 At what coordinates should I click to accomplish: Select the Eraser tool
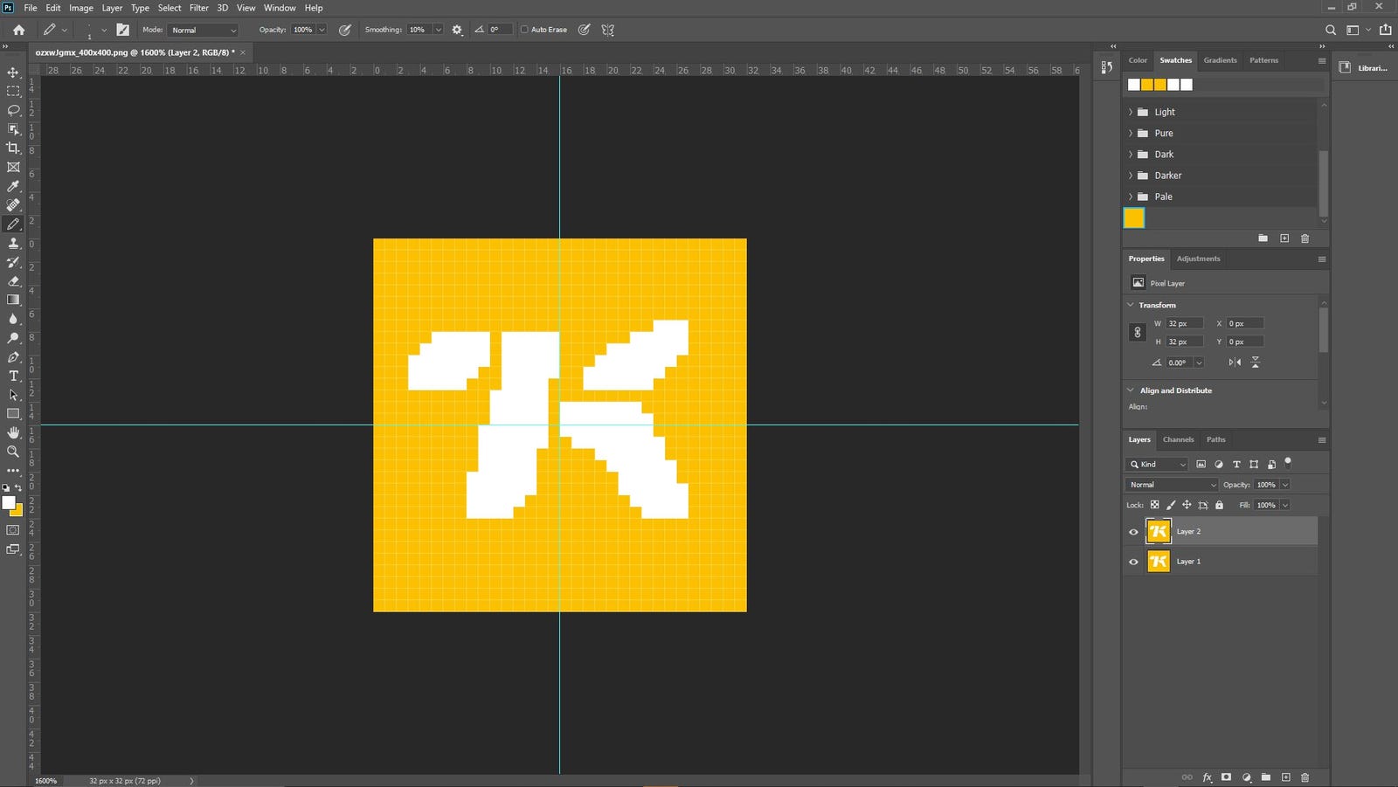coord(13,281)
